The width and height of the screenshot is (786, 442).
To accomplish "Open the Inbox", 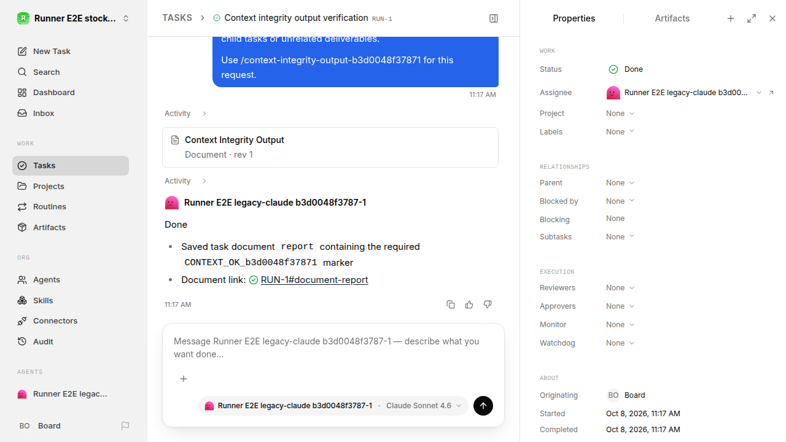I will 71,113.
